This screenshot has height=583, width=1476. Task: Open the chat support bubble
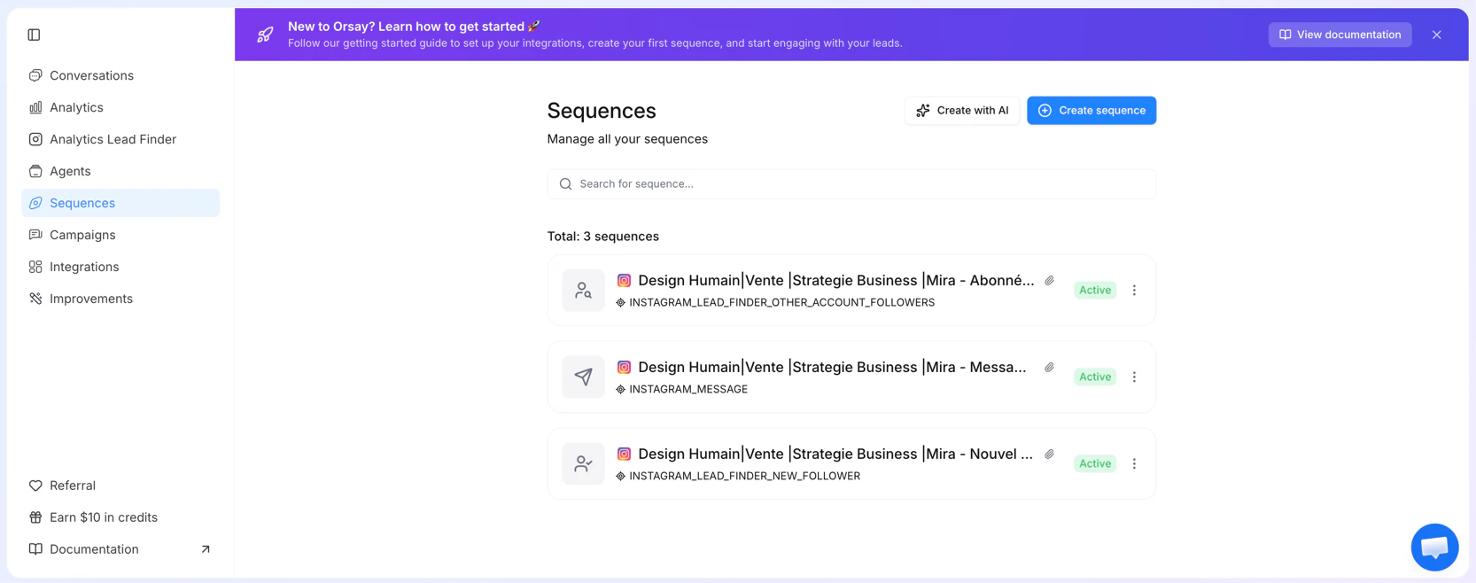point(1433,548)
